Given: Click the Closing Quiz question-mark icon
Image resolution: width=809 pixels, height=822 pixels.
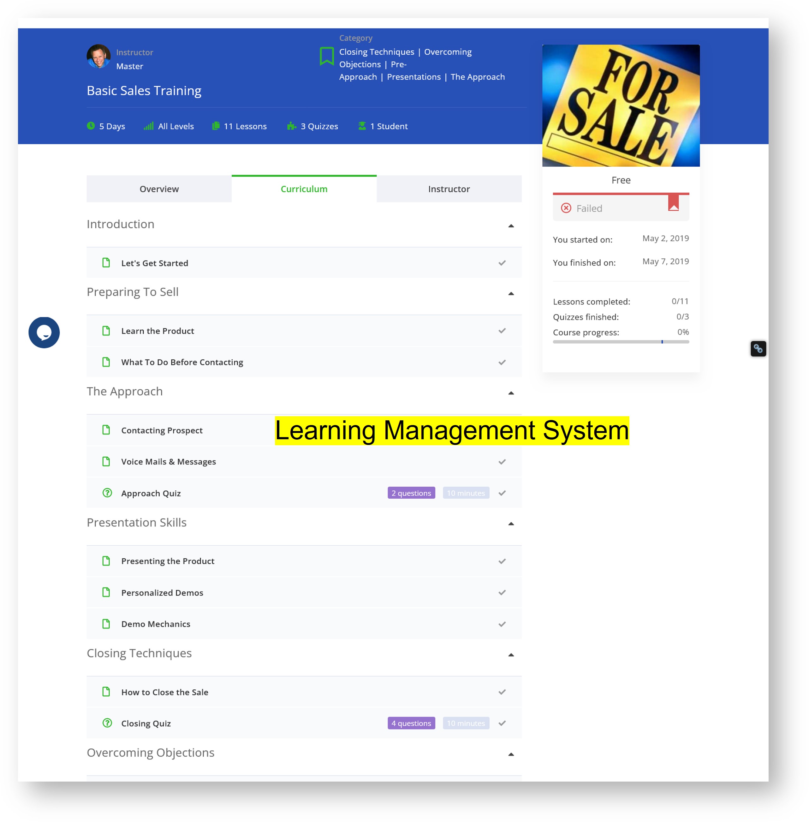Looking at the screenshot, I should (107, 723).
